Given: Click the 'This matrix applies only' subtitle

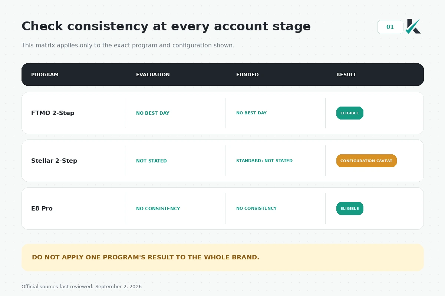Looking at the screenshot, I should (128, 45).
